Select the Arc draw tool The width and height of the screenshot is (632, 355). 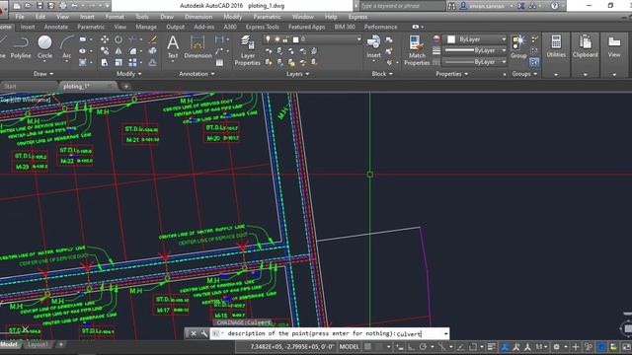66,47
